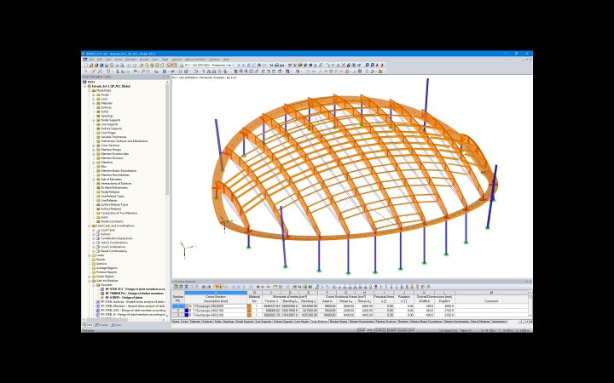The image size is (614, 383).
Task: Go to next load case arrow
Action: tap(243, 66)
